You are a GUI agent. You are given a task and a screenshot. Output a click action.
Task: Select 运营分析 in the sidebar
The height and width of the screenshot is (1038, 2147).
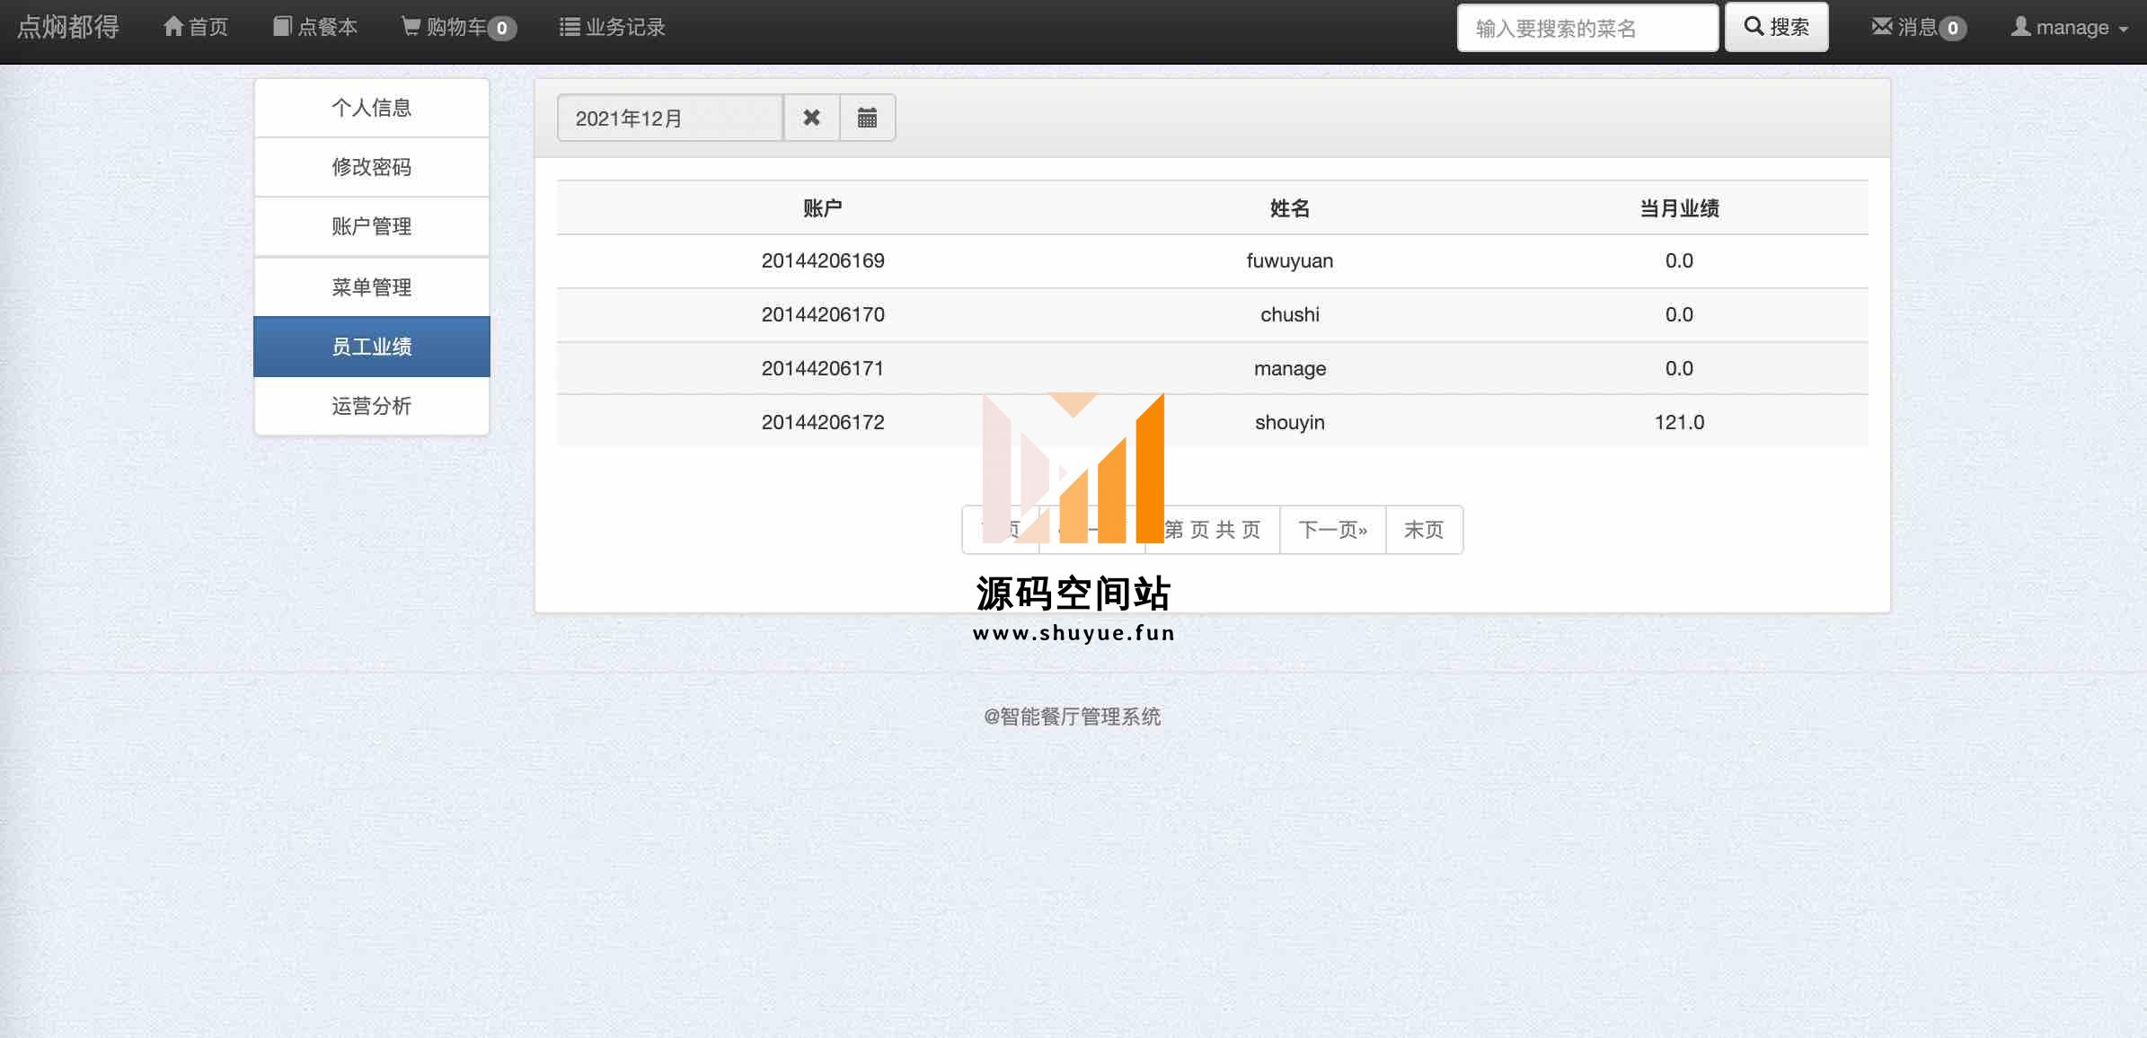pos(371,406)
